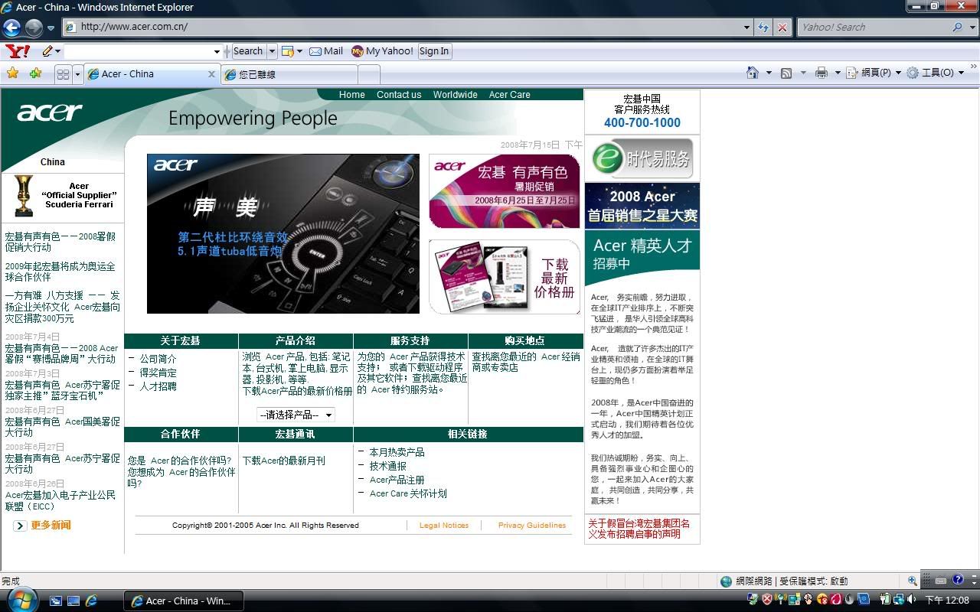Open the 请选择产品 product dropdown

pos(296,415)
